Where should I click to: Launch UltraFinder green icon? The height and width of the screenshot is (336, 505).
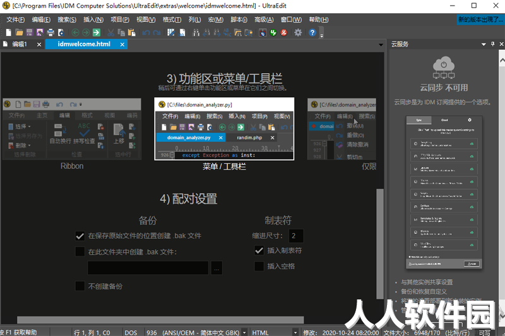point(273,33)
